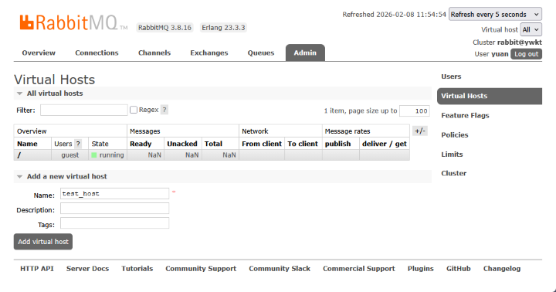Open Policies in the sidebar
556x292 pixels.
455,135
